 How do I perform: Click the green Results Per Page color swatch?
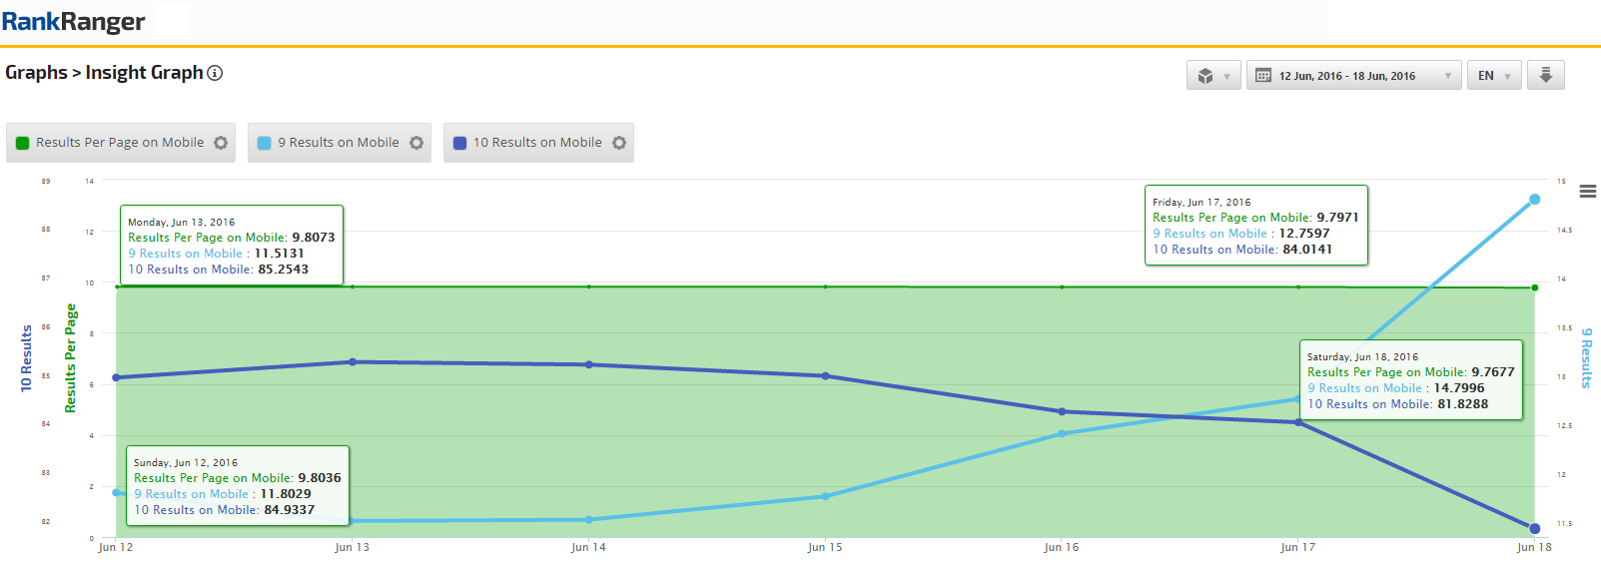(x=23, y=143)
